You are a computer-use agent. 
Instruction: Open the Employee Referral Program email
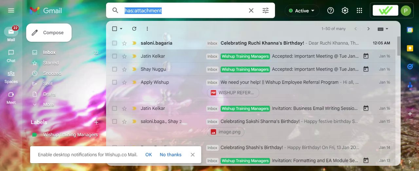tap(280, 82)
